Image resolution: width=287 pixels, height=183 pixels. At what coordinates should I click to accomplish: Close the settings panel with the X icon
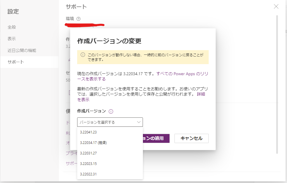pos(276,7)
